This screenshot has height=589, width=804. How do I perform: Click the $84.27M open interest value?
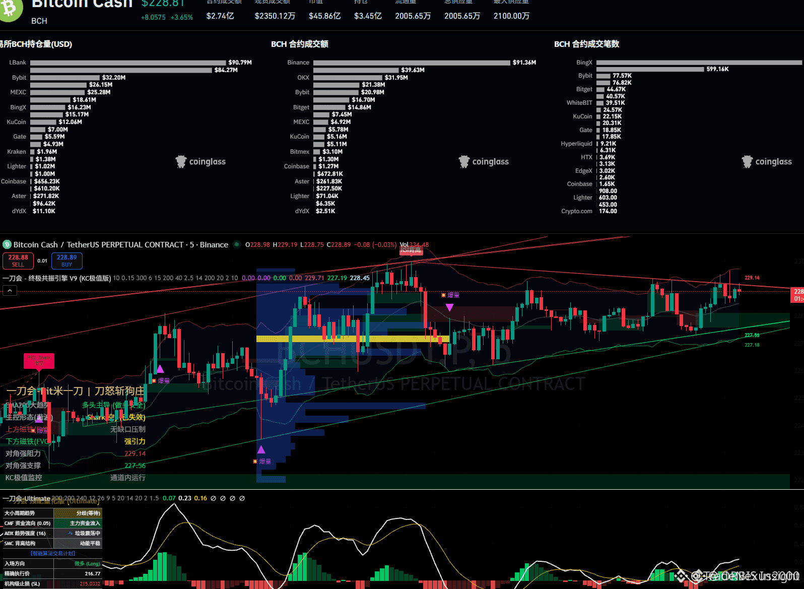coord(226,70)
